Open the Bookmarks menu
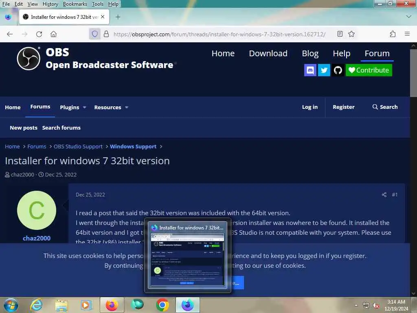417x313 pixels. pyautogui.click(x=75, y=4)
